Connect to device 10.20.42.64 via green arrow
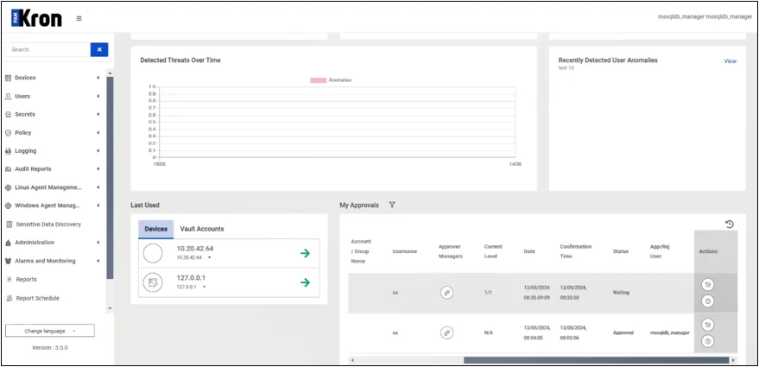The height and width of the screenshot is (367, 759). (x=305, y=253)
